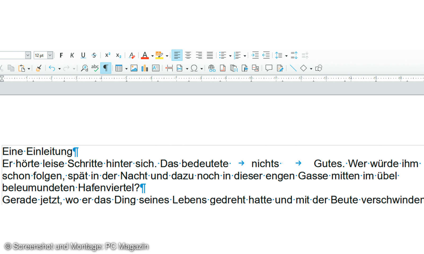Image resolution: width=424 pixels, height=254 pixels.
Task: Activate the clone formatting brush
Action: pyautogui.click(x=38, y=68)
